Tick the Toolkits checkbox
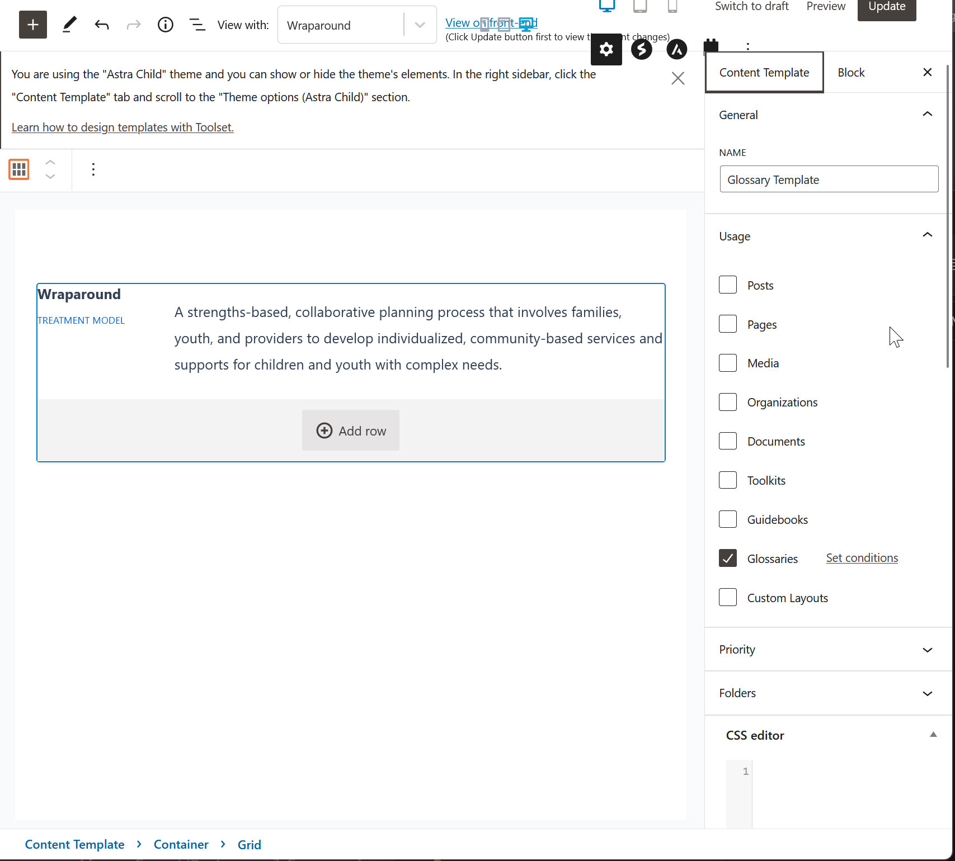The image size is (955, 861). [x=728, y=480]
